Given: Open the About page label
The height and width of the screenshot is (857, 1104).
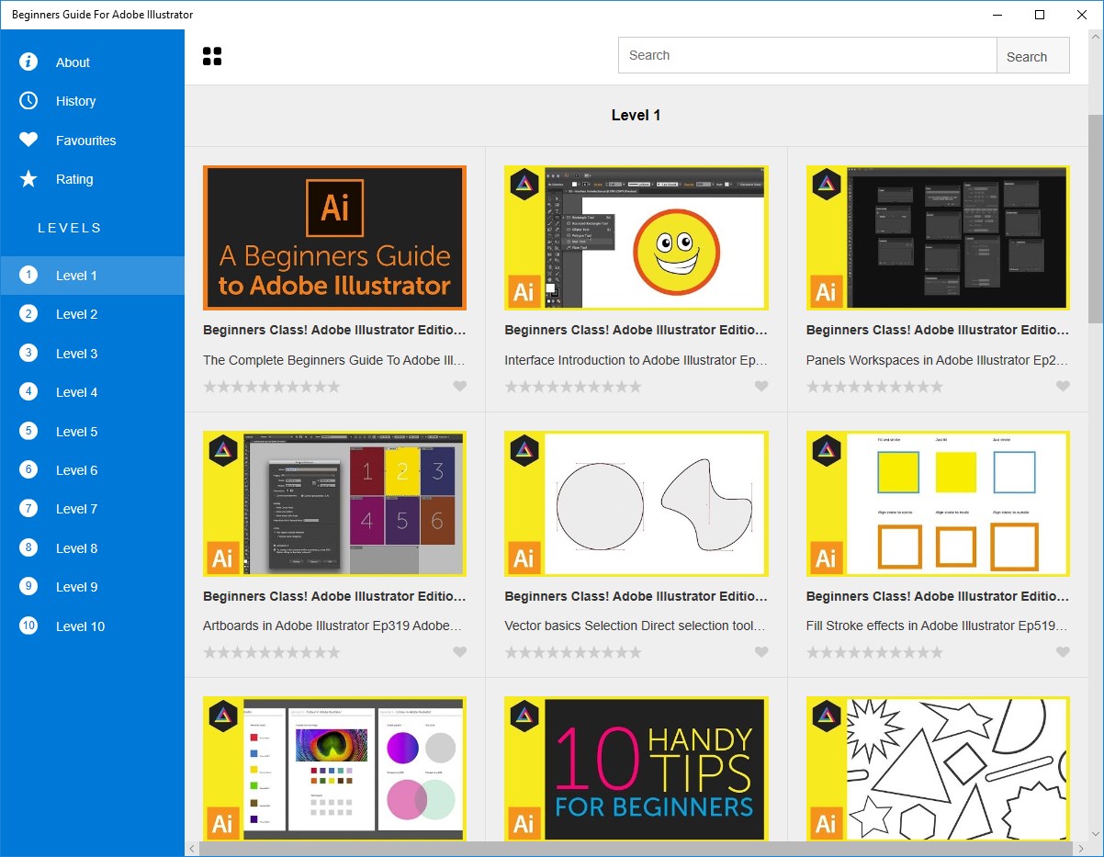Looking at the screenshot, I should click(73, 62).
